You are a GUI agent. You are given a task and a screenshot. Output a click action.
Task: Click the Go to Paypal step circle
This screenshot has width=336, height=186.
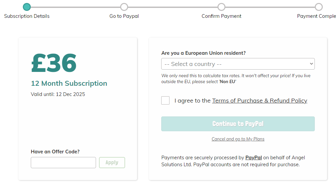pos(124,7)
